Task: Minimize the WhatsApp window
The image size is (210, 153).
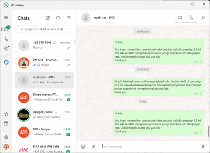Action: point(182,4)
